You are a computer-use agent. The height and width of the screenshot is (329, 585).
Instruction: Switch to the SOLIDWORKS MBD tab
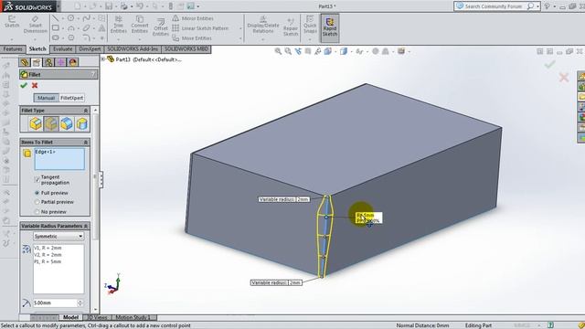pyautogui.click(x=186, y=49)
